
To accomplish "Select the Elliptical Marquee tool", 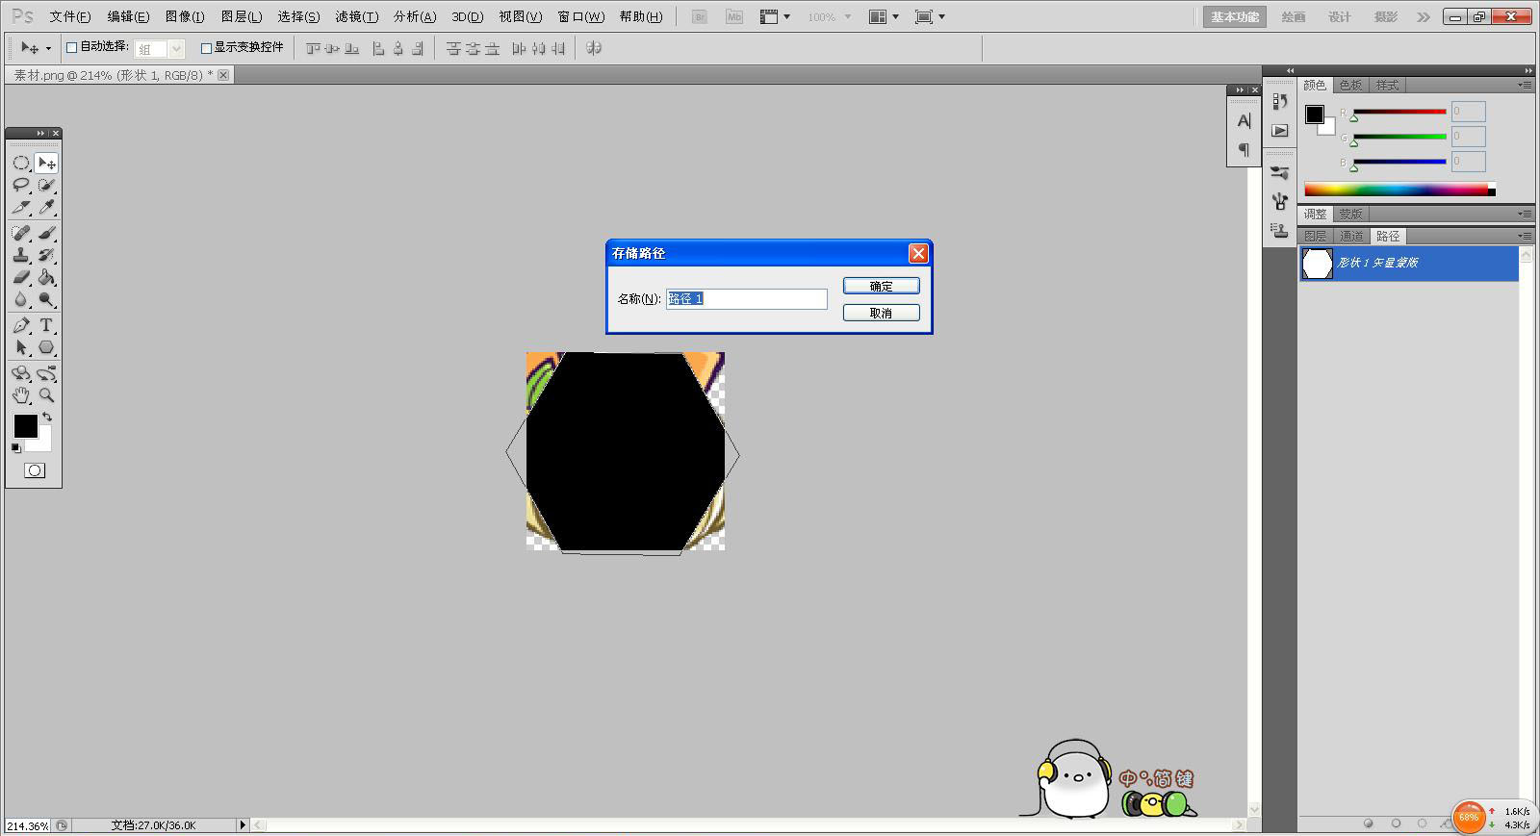I will (21, 163).
